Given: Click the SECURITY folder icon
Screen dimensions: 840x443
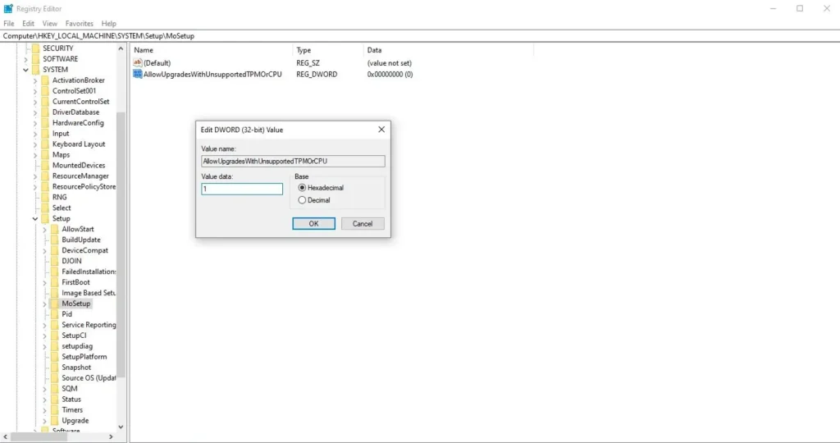Looking at the screenshot, I should point(36,48).
